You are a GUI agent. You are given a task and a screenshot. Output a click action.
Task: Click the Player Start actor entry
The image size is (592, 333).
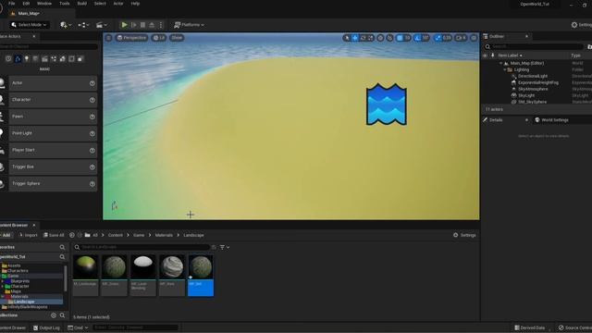[x=49, y=150]
